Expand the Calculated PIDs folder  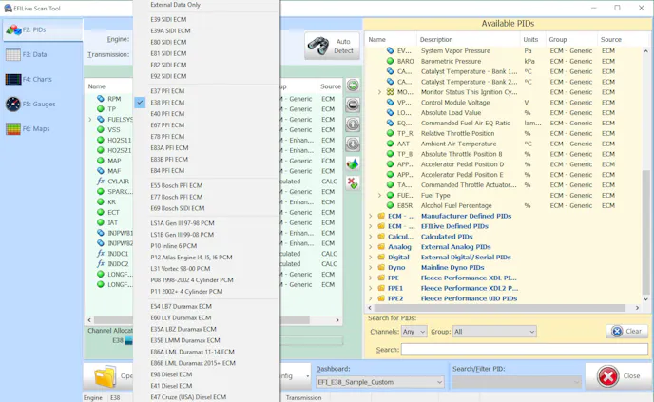(x=371, y=237)
